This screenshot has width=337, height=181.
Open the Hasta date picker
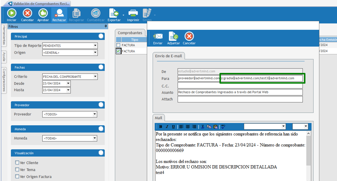click(68, 90)
